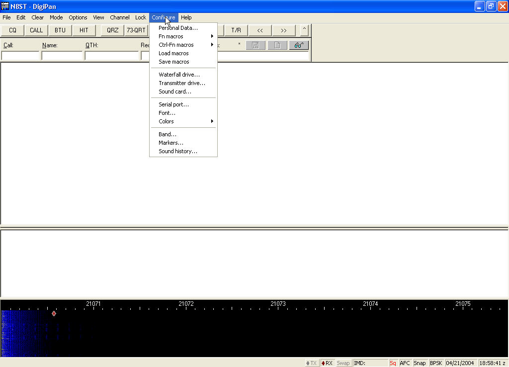Toggle the TX status bar indicator
509x367 pixels.
coord(311,363)
